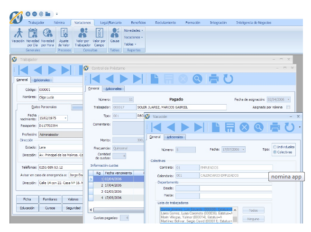The width and height of the screenshot is (311, 232).
Task: Click the Todos button
Action: pos(253,210)
